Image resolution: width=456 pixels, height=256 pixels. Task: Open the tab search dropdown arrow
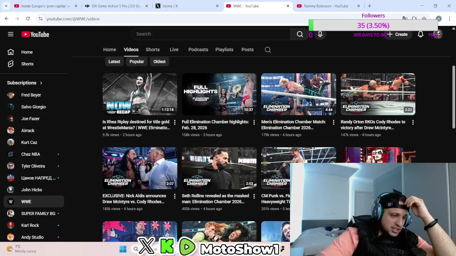pyautogui.click(x=6, y=6)
